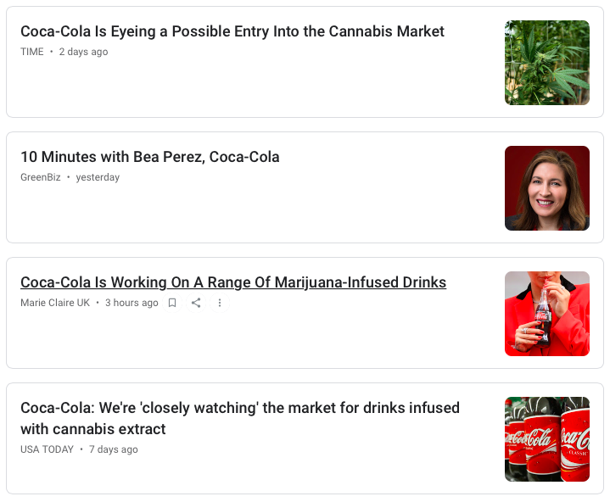
Task: Open '10 Minutes with Bea Perez' article
Action: [149, 157]
